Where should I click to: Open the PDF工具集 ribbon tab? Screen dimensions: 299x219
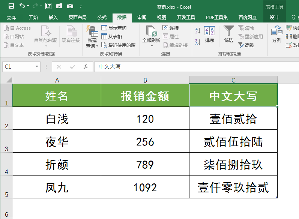point(217,18)
